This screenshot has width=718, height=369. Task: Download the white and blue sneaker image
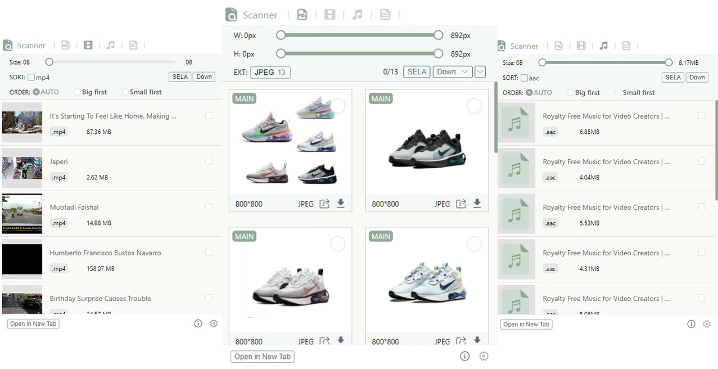click(x=477, y=340)
